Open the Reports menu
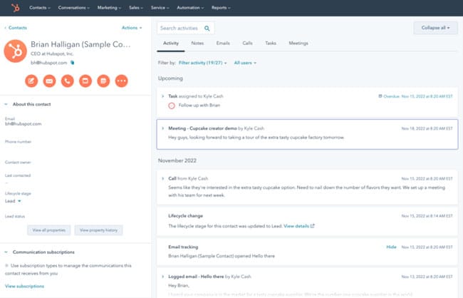 [221, 8]
